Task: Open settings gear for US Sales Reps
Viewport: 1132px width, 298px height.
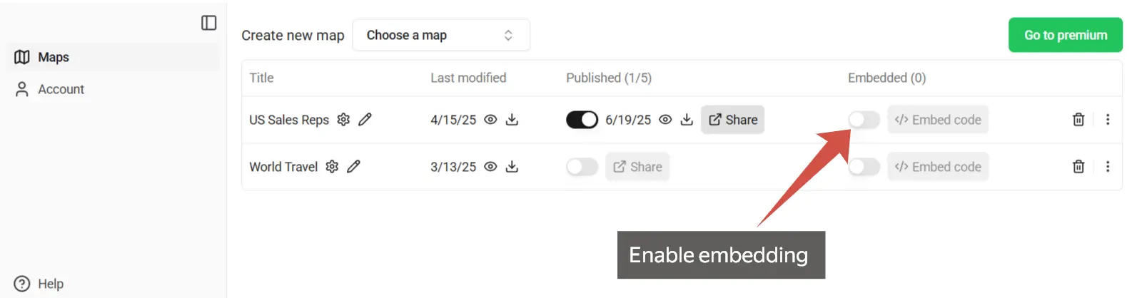Action: tap(343, 120)
